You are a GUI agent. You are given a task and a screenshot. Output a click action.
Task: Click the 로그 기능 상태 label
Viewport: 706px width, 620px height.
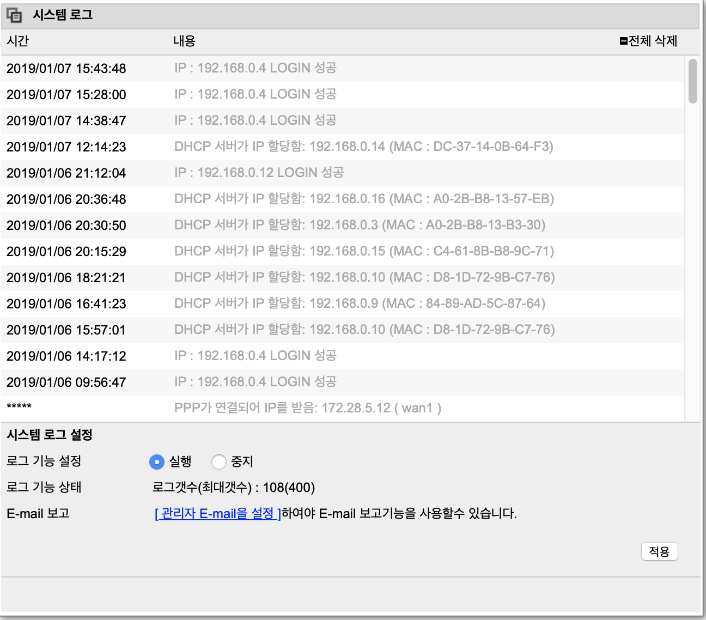44,487
